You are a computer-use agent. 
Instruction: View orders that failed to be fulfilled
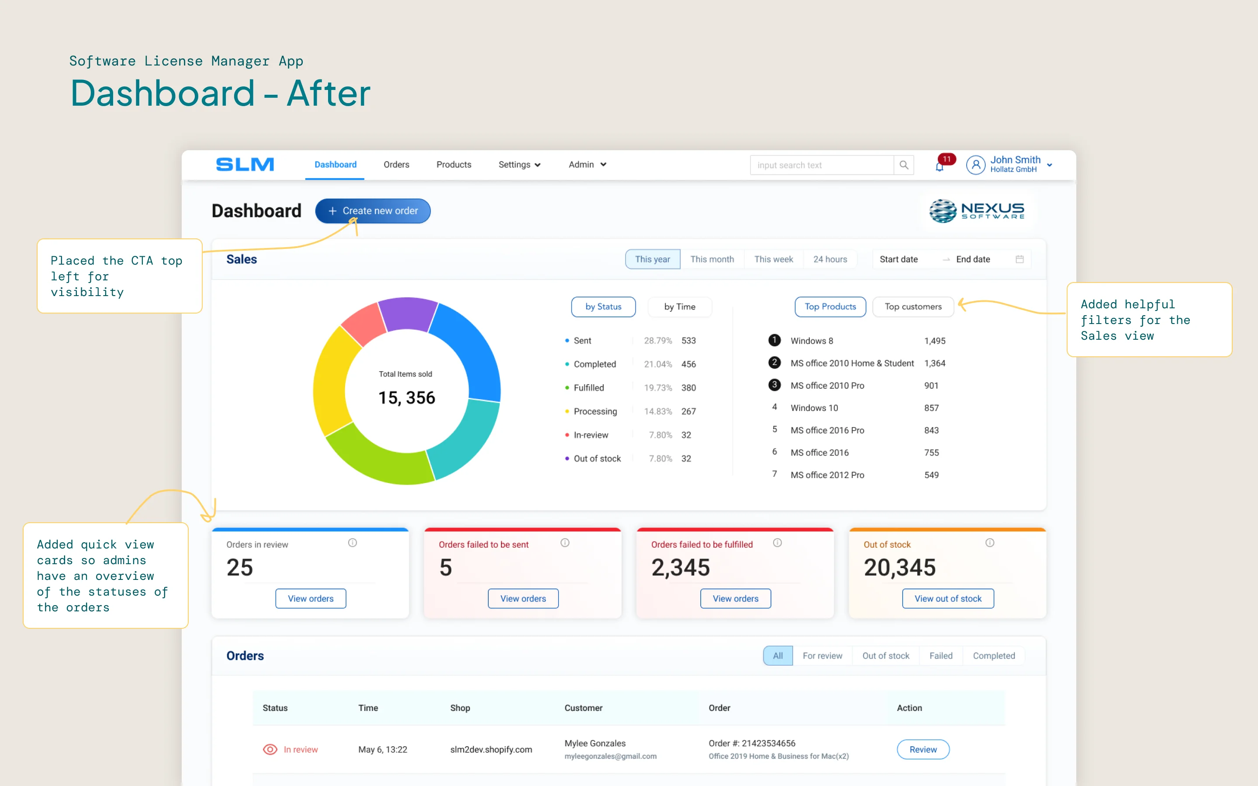coord(735,598)
